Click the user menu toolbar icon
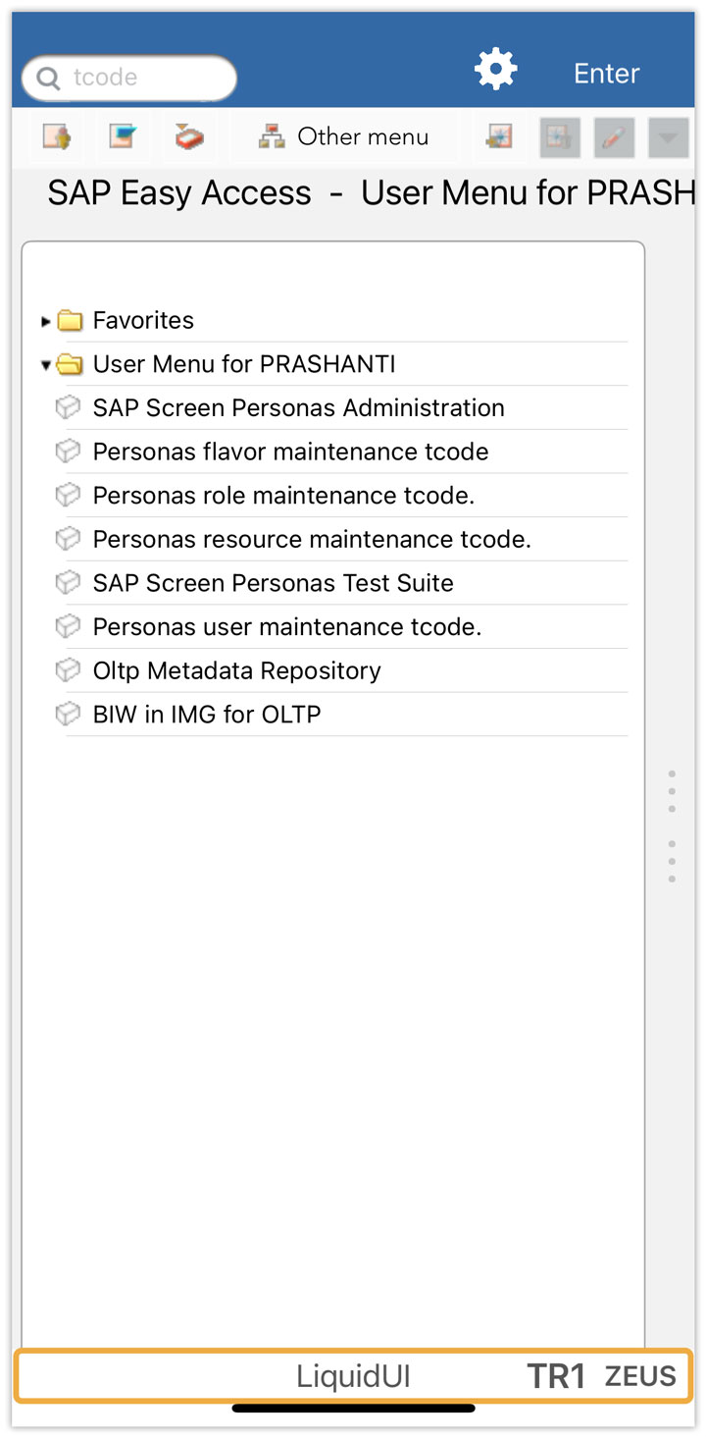 (57, 137)
